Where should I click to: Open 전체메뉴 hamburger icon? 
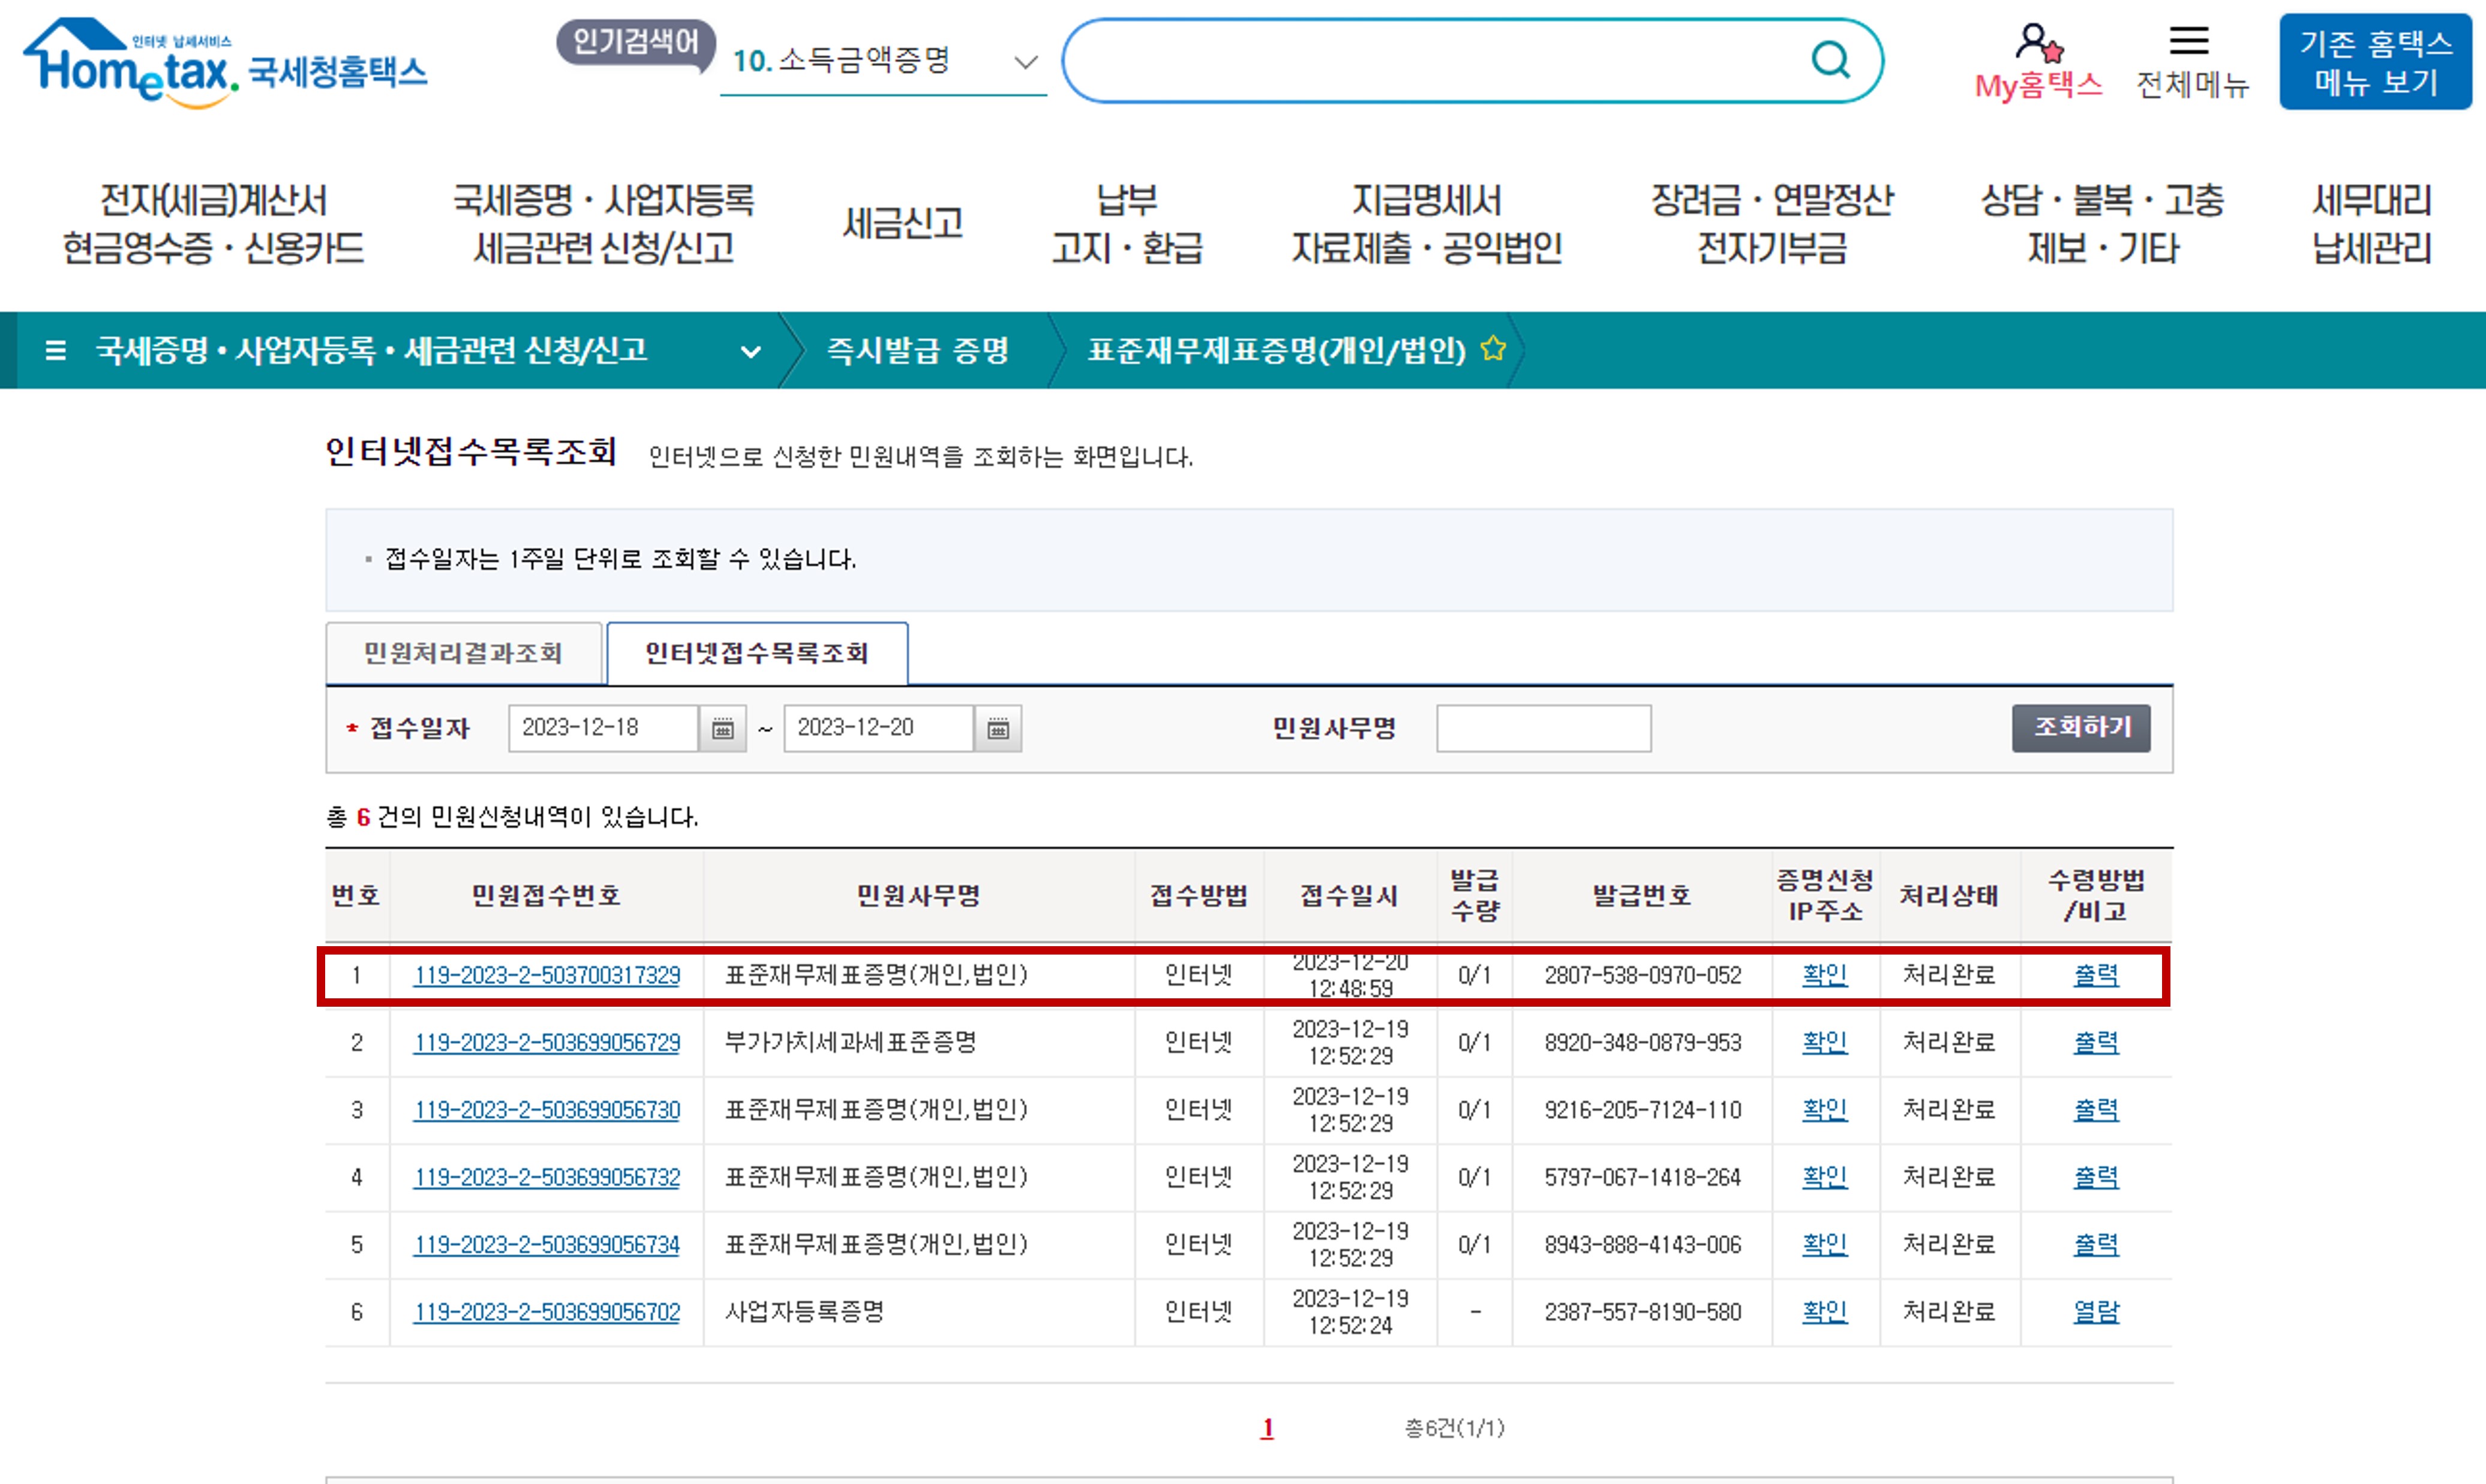2189,41
